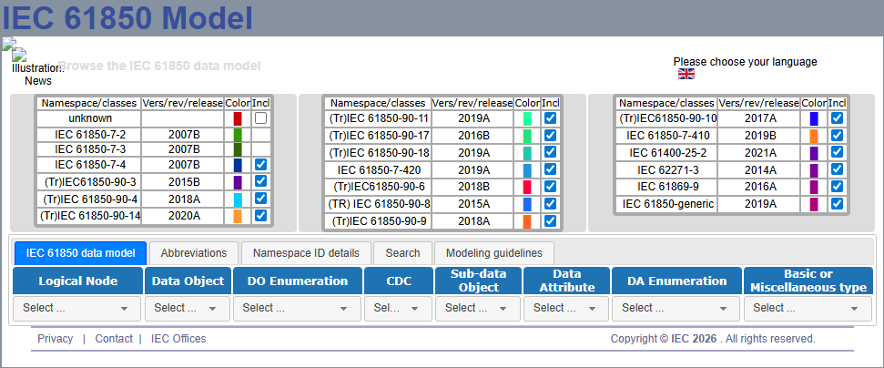Expand the Data Object select dropdown
Image resolution: width=884 pixels, height=368 pixels.
[187, 309]
